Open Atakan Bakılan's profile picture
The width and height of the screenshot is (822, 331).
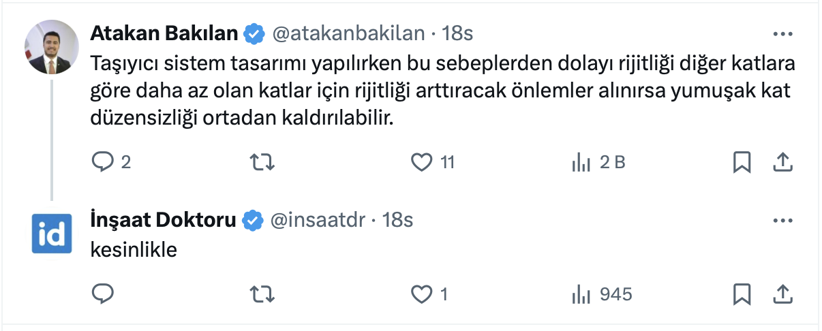coord(52,48)
